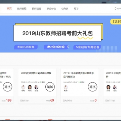Open course 2019教师资格证笔试单科课程

coord(36,73)
